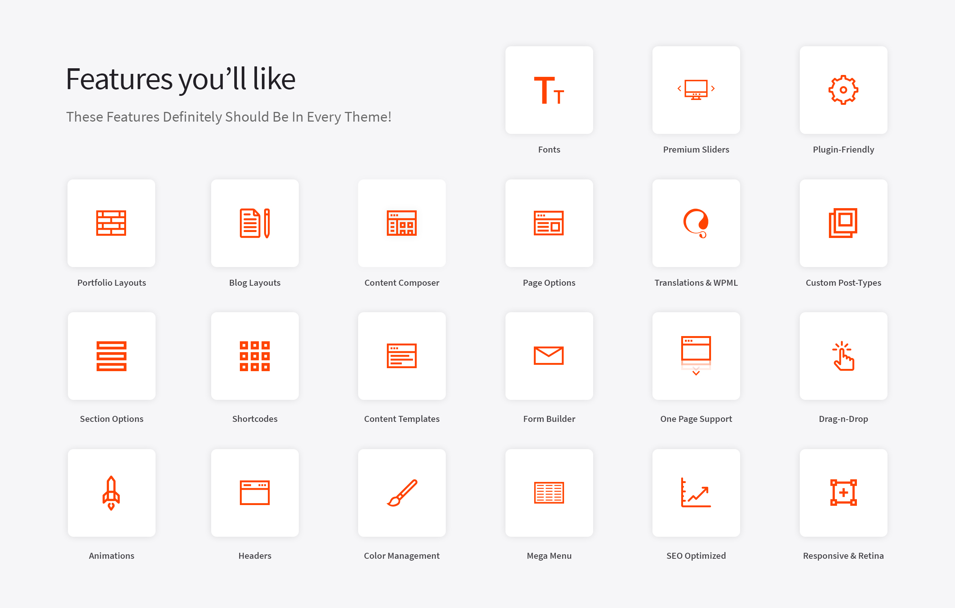This screenshot has width=955, height=608.
Task: Select the Plugin-Friendly gear icon
Action: 843,90
